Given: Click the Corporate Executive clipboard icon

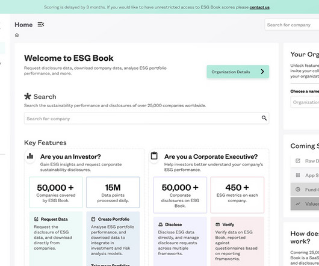Looking at the screenshot, I should 154,156.
